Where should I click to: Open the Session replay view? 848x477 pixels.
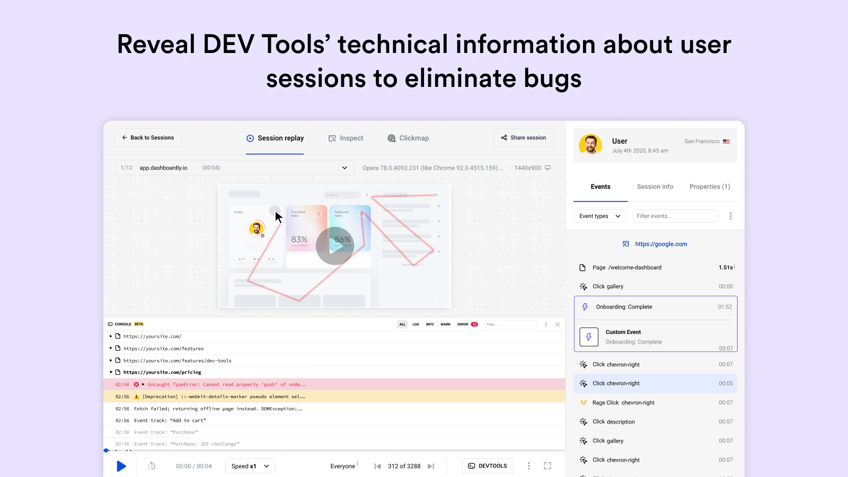275,138
